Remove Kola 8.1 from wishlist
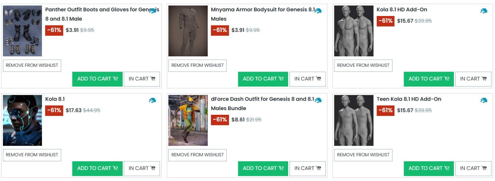 coord(32,155)
